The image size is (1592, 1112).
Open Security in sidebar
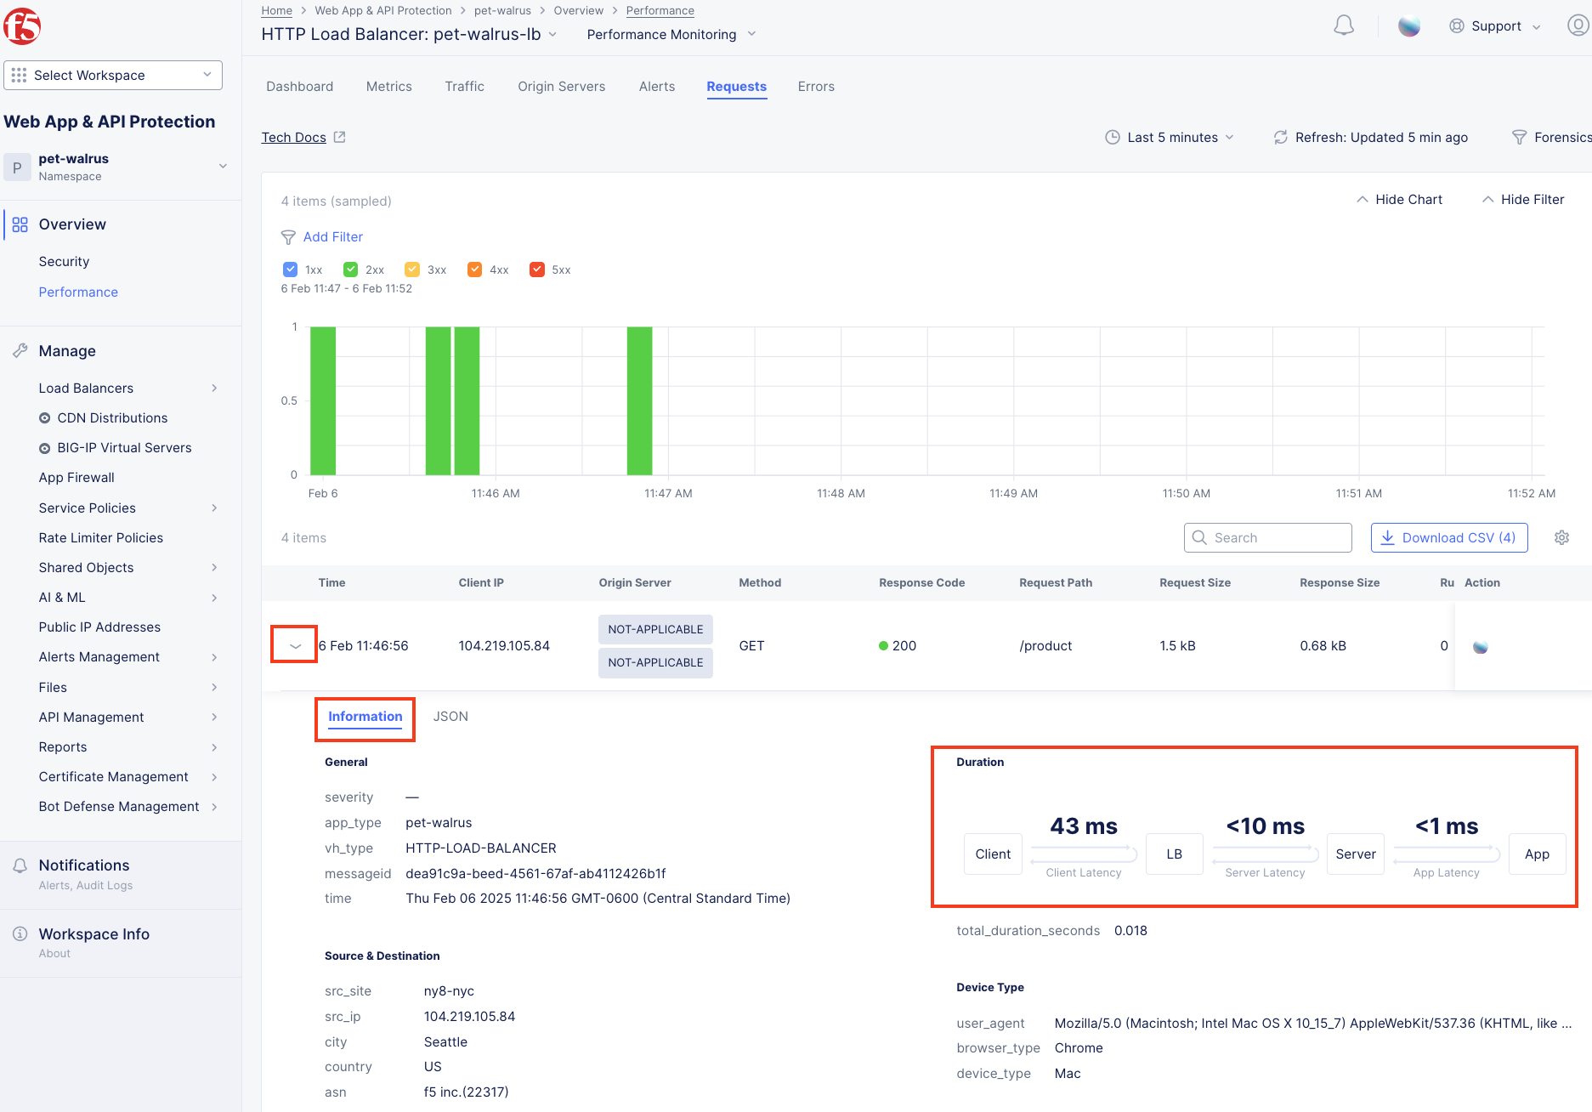tap(64, 262)
